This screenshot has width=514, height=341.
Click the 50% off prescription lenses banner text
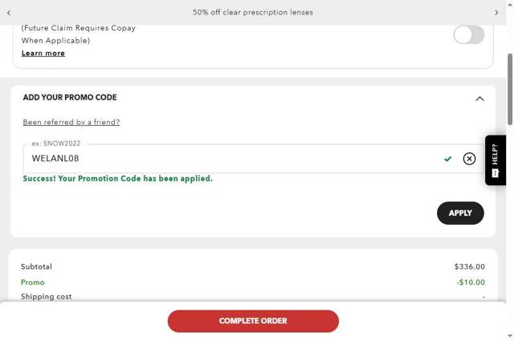tap(253, 13)
